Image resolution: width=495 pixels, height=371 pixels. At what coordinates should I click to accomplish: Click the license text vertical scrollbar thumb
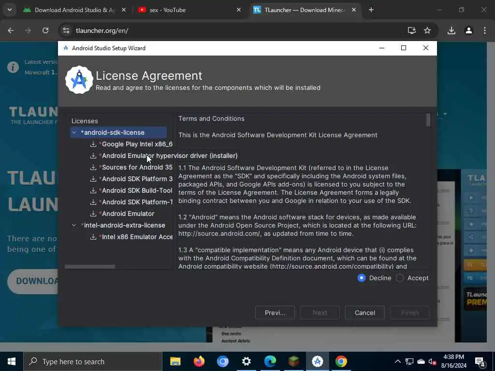click(428, 120)
